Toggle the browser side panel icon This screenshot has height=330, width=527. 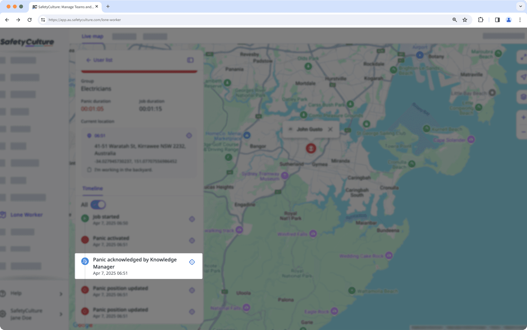click(497, 19)
